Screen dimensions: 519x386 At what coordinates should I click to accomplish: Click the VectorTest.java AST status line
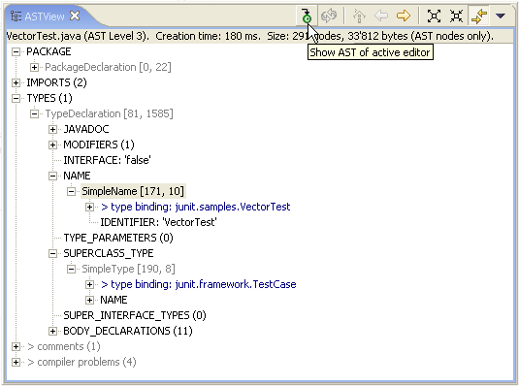point(250,36)
